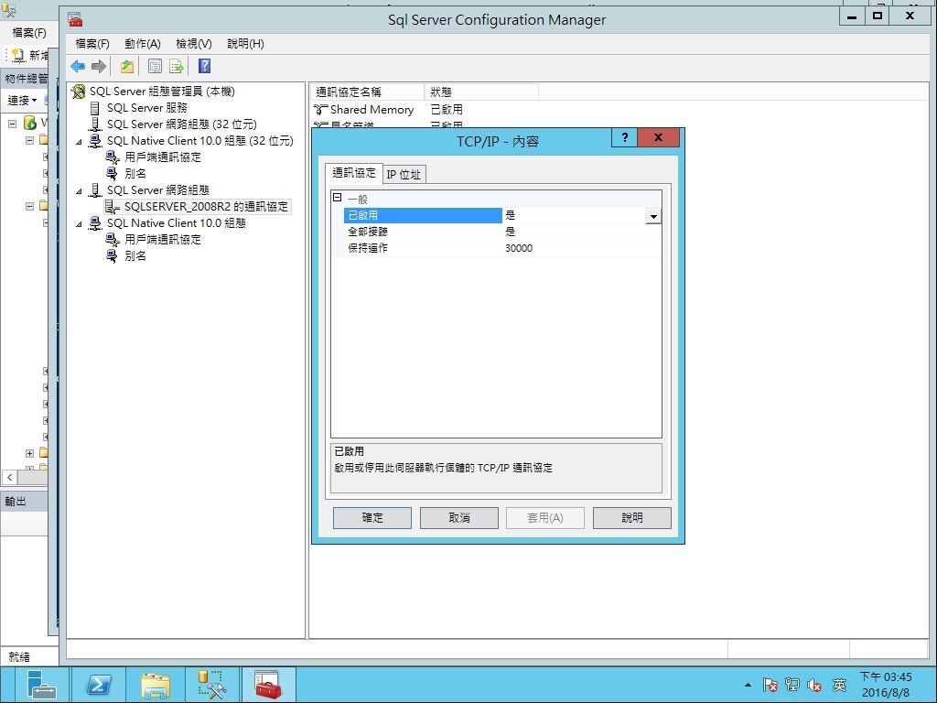Select SQL Server 服務 in the tree
Image resolution: width=937 pixels, height=703 pixels.
tap(147, 108)
